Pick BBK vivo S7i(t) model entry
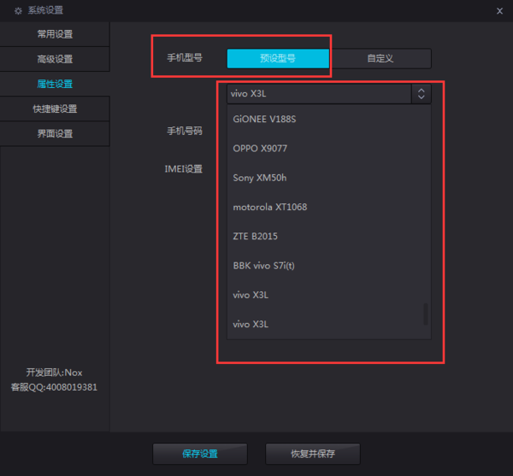513x476 pixels. [263, 266]
